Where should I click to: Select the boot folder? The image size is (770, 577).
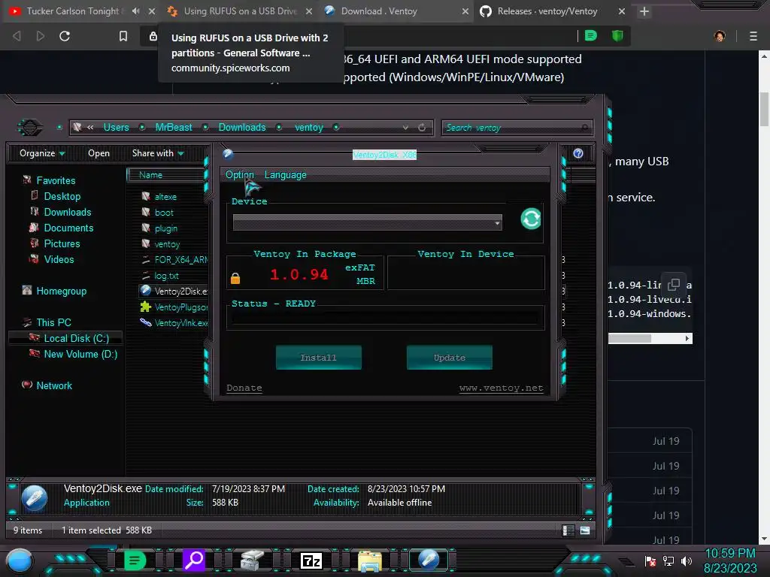coord(164,213)
